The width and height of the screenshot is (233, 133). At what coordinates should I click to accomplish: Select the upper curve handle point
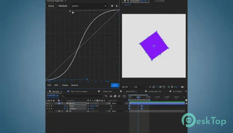tap(70, 11)
